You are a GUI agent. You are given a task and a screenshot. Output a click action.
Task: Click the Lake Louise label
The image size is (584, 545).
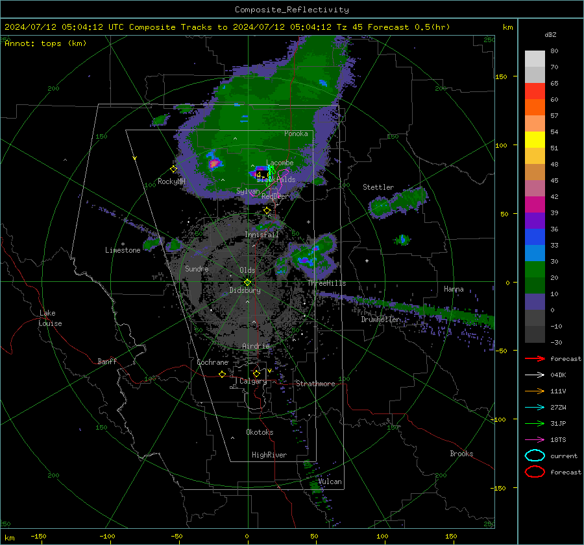50,318
